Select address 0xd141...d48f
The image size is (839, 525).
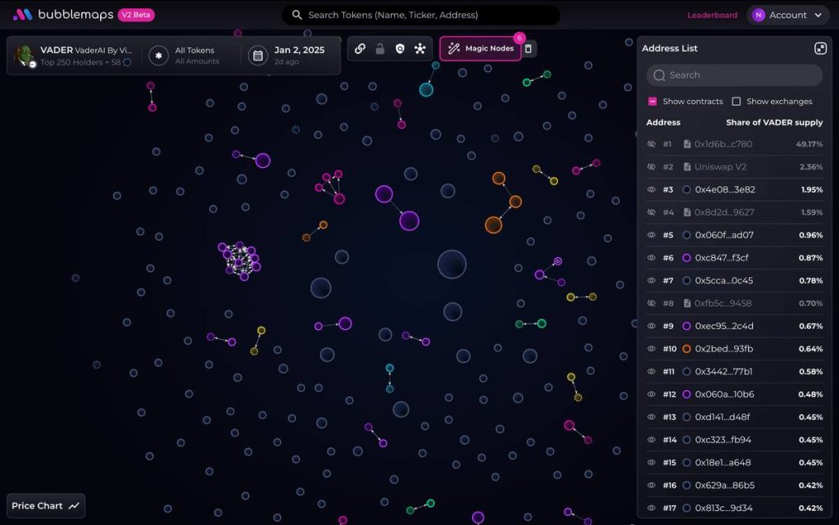pos(722,417)
